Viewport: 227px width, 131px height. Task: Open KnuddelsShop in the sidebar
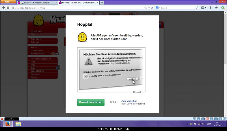(x=38, y=54)
